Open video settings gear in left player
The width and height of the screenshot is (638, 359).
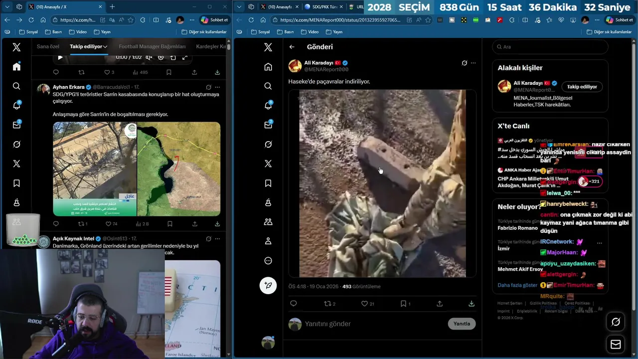160,57
